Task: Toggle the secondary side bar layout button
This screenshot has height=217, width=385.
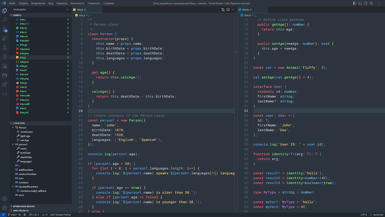Action: [x=366, y=3]
